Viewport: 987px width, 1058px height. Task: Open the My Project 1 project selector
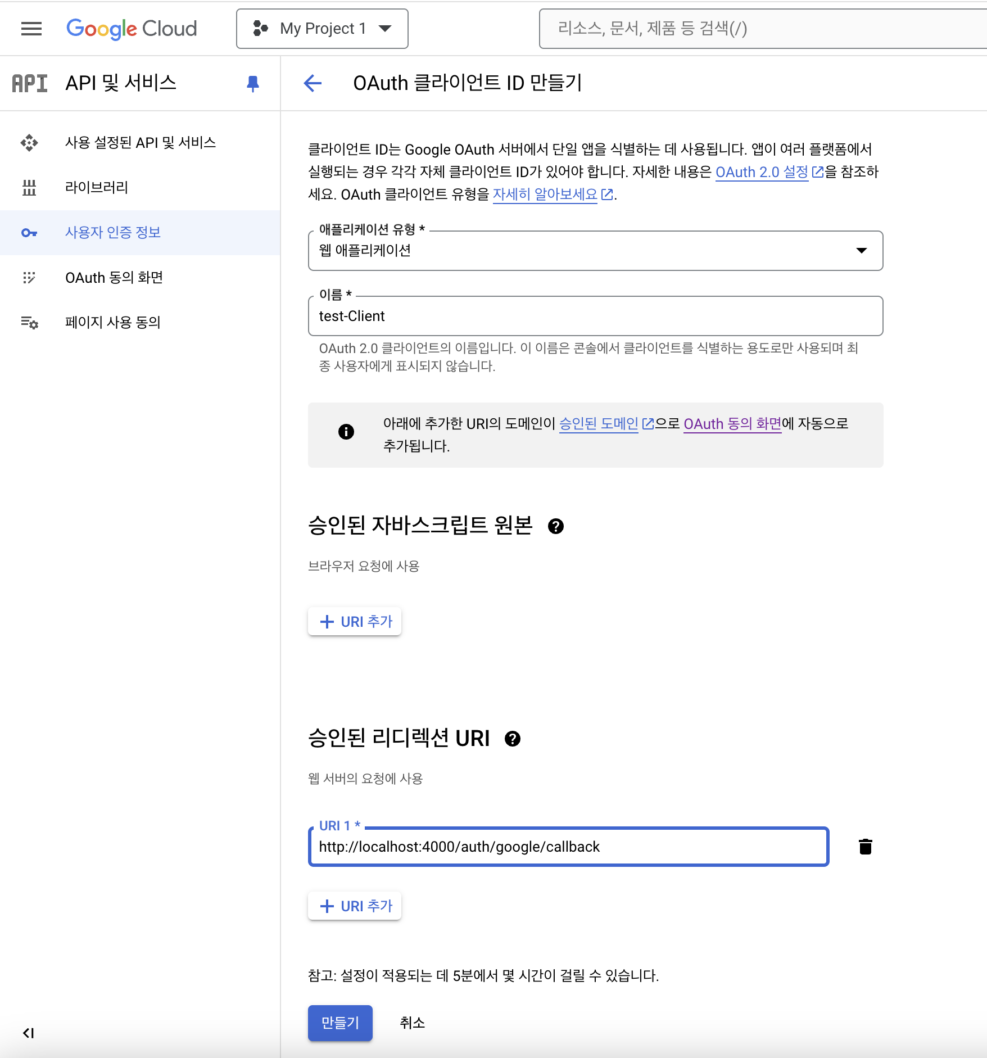pyautogui.click(x=322, y=29)
